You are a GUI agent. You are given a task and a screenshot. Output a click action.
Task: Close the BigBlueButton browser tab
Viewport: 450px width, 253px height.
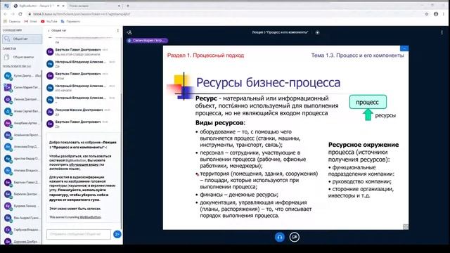[63, 6]
